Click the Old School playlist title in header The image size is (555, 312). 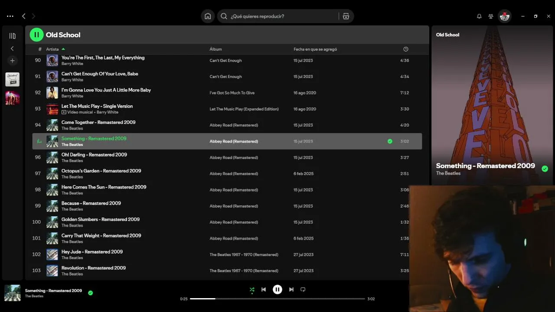click(63, 35)
